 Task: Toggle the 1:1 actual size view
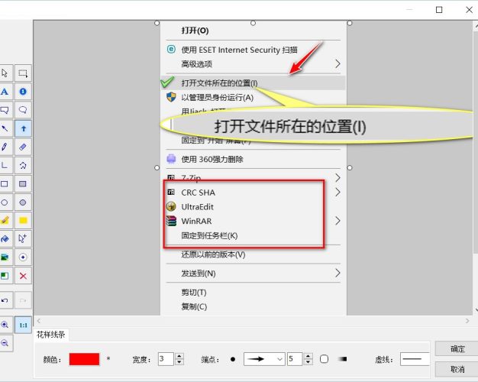click(x=23, y=325)
